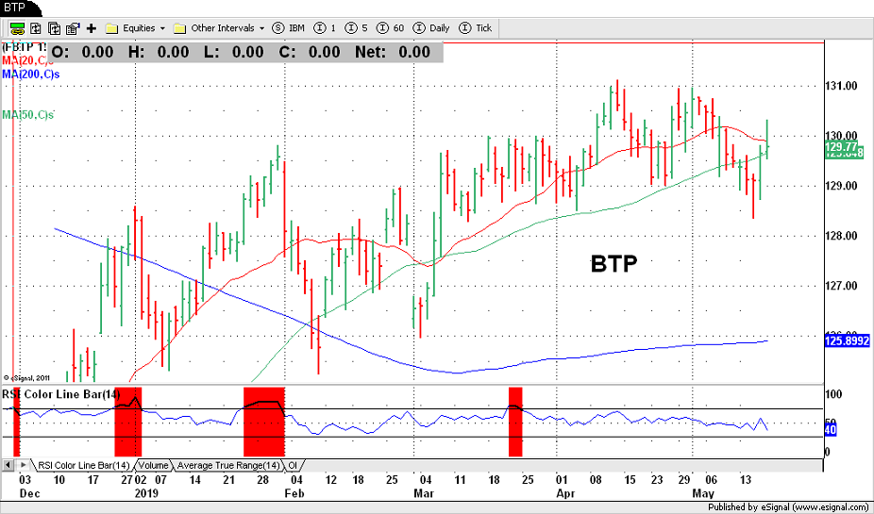Click the RSI value 40 marker
Screen dimensions: 874x514
pos(831,430)
